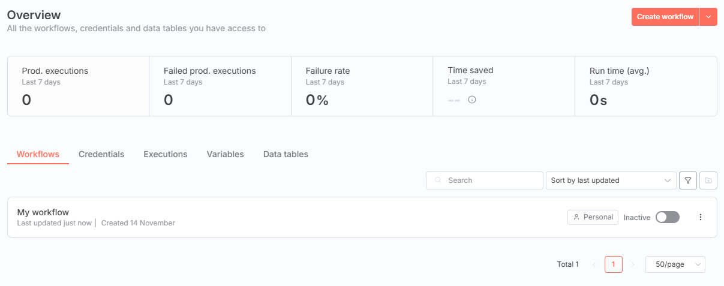Open the 50/page size dropdown
Screen dimensions: 724x286
coord(675,264)
